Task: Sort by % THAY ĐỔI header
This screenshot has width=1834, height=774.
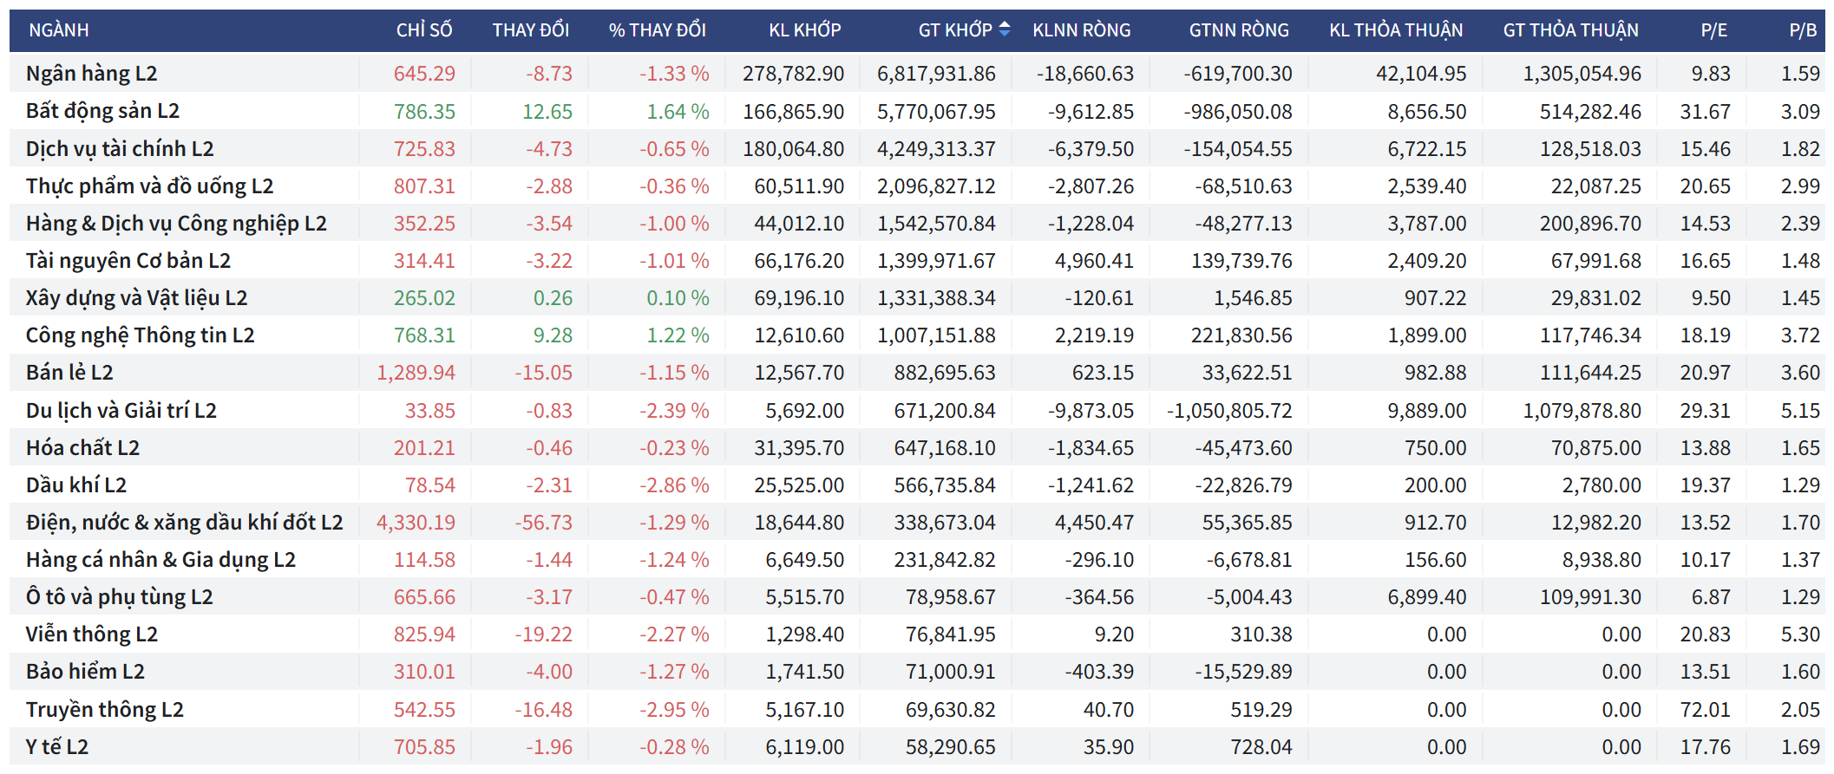Action: coord(657,30)
